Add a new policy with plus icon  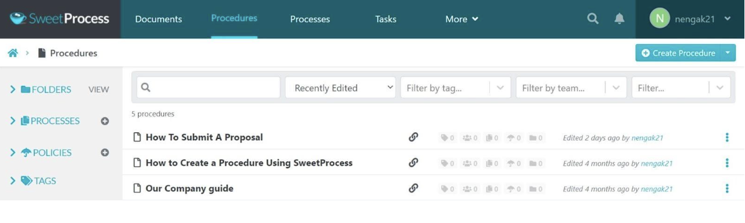[105, 153]
